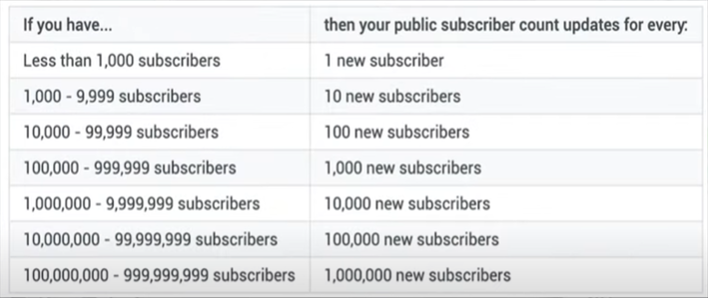
Task: Select the "10,000,000 - 99,999,999 subscribers" cell
Action: point(150,239)
